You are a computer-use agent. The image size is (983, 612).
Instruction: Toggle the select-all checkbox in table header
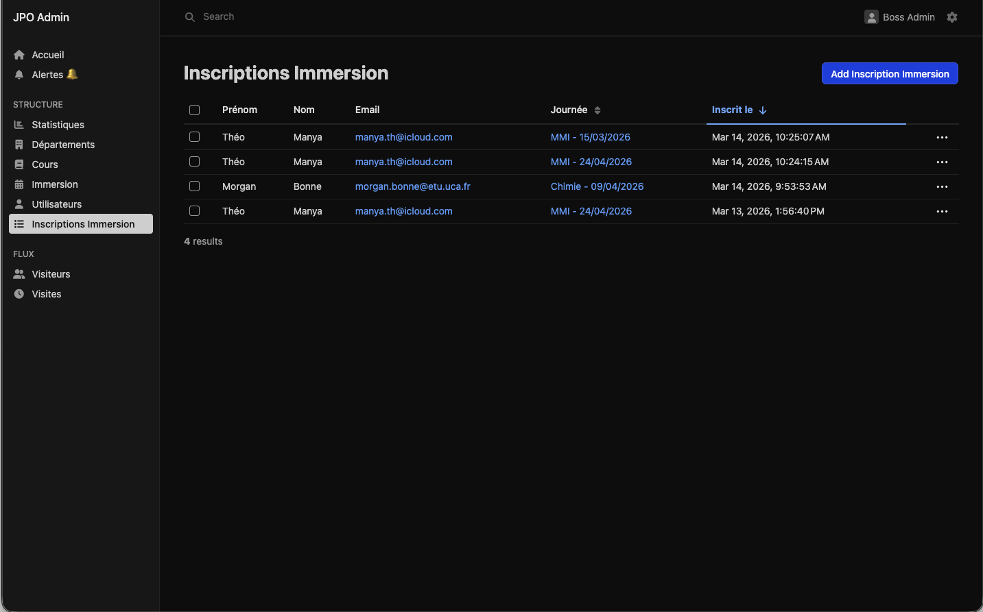point(195,110)
